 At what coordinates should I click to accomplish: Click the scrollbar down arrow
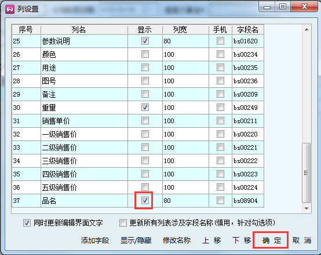[x=307, y=208]
